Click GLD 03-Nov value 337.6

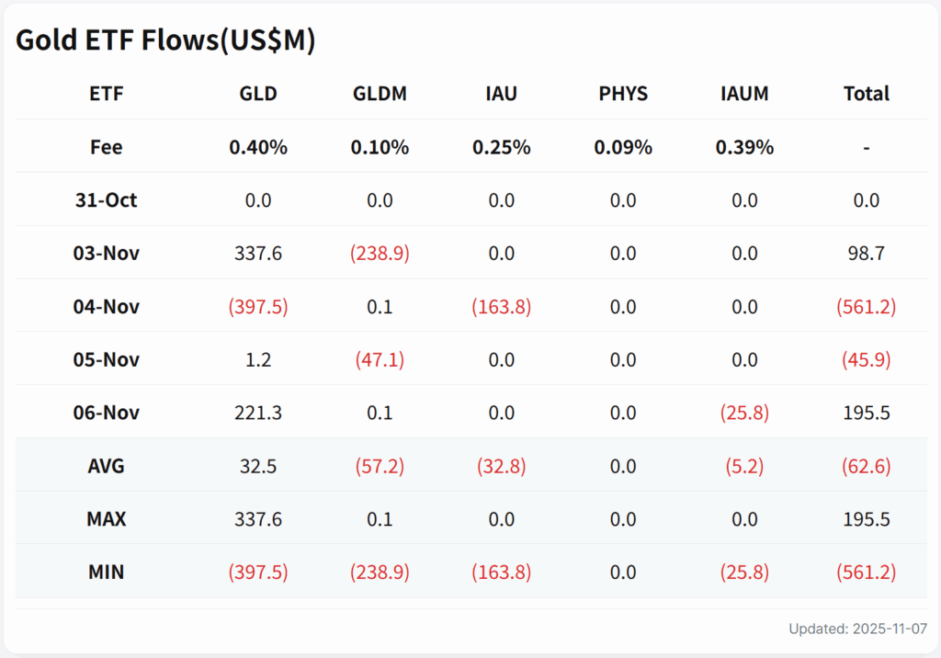tap(258, 253)
